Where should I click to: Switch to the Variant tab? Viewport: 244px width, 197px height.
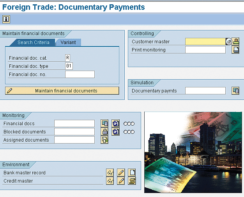[x=68, y=43]
